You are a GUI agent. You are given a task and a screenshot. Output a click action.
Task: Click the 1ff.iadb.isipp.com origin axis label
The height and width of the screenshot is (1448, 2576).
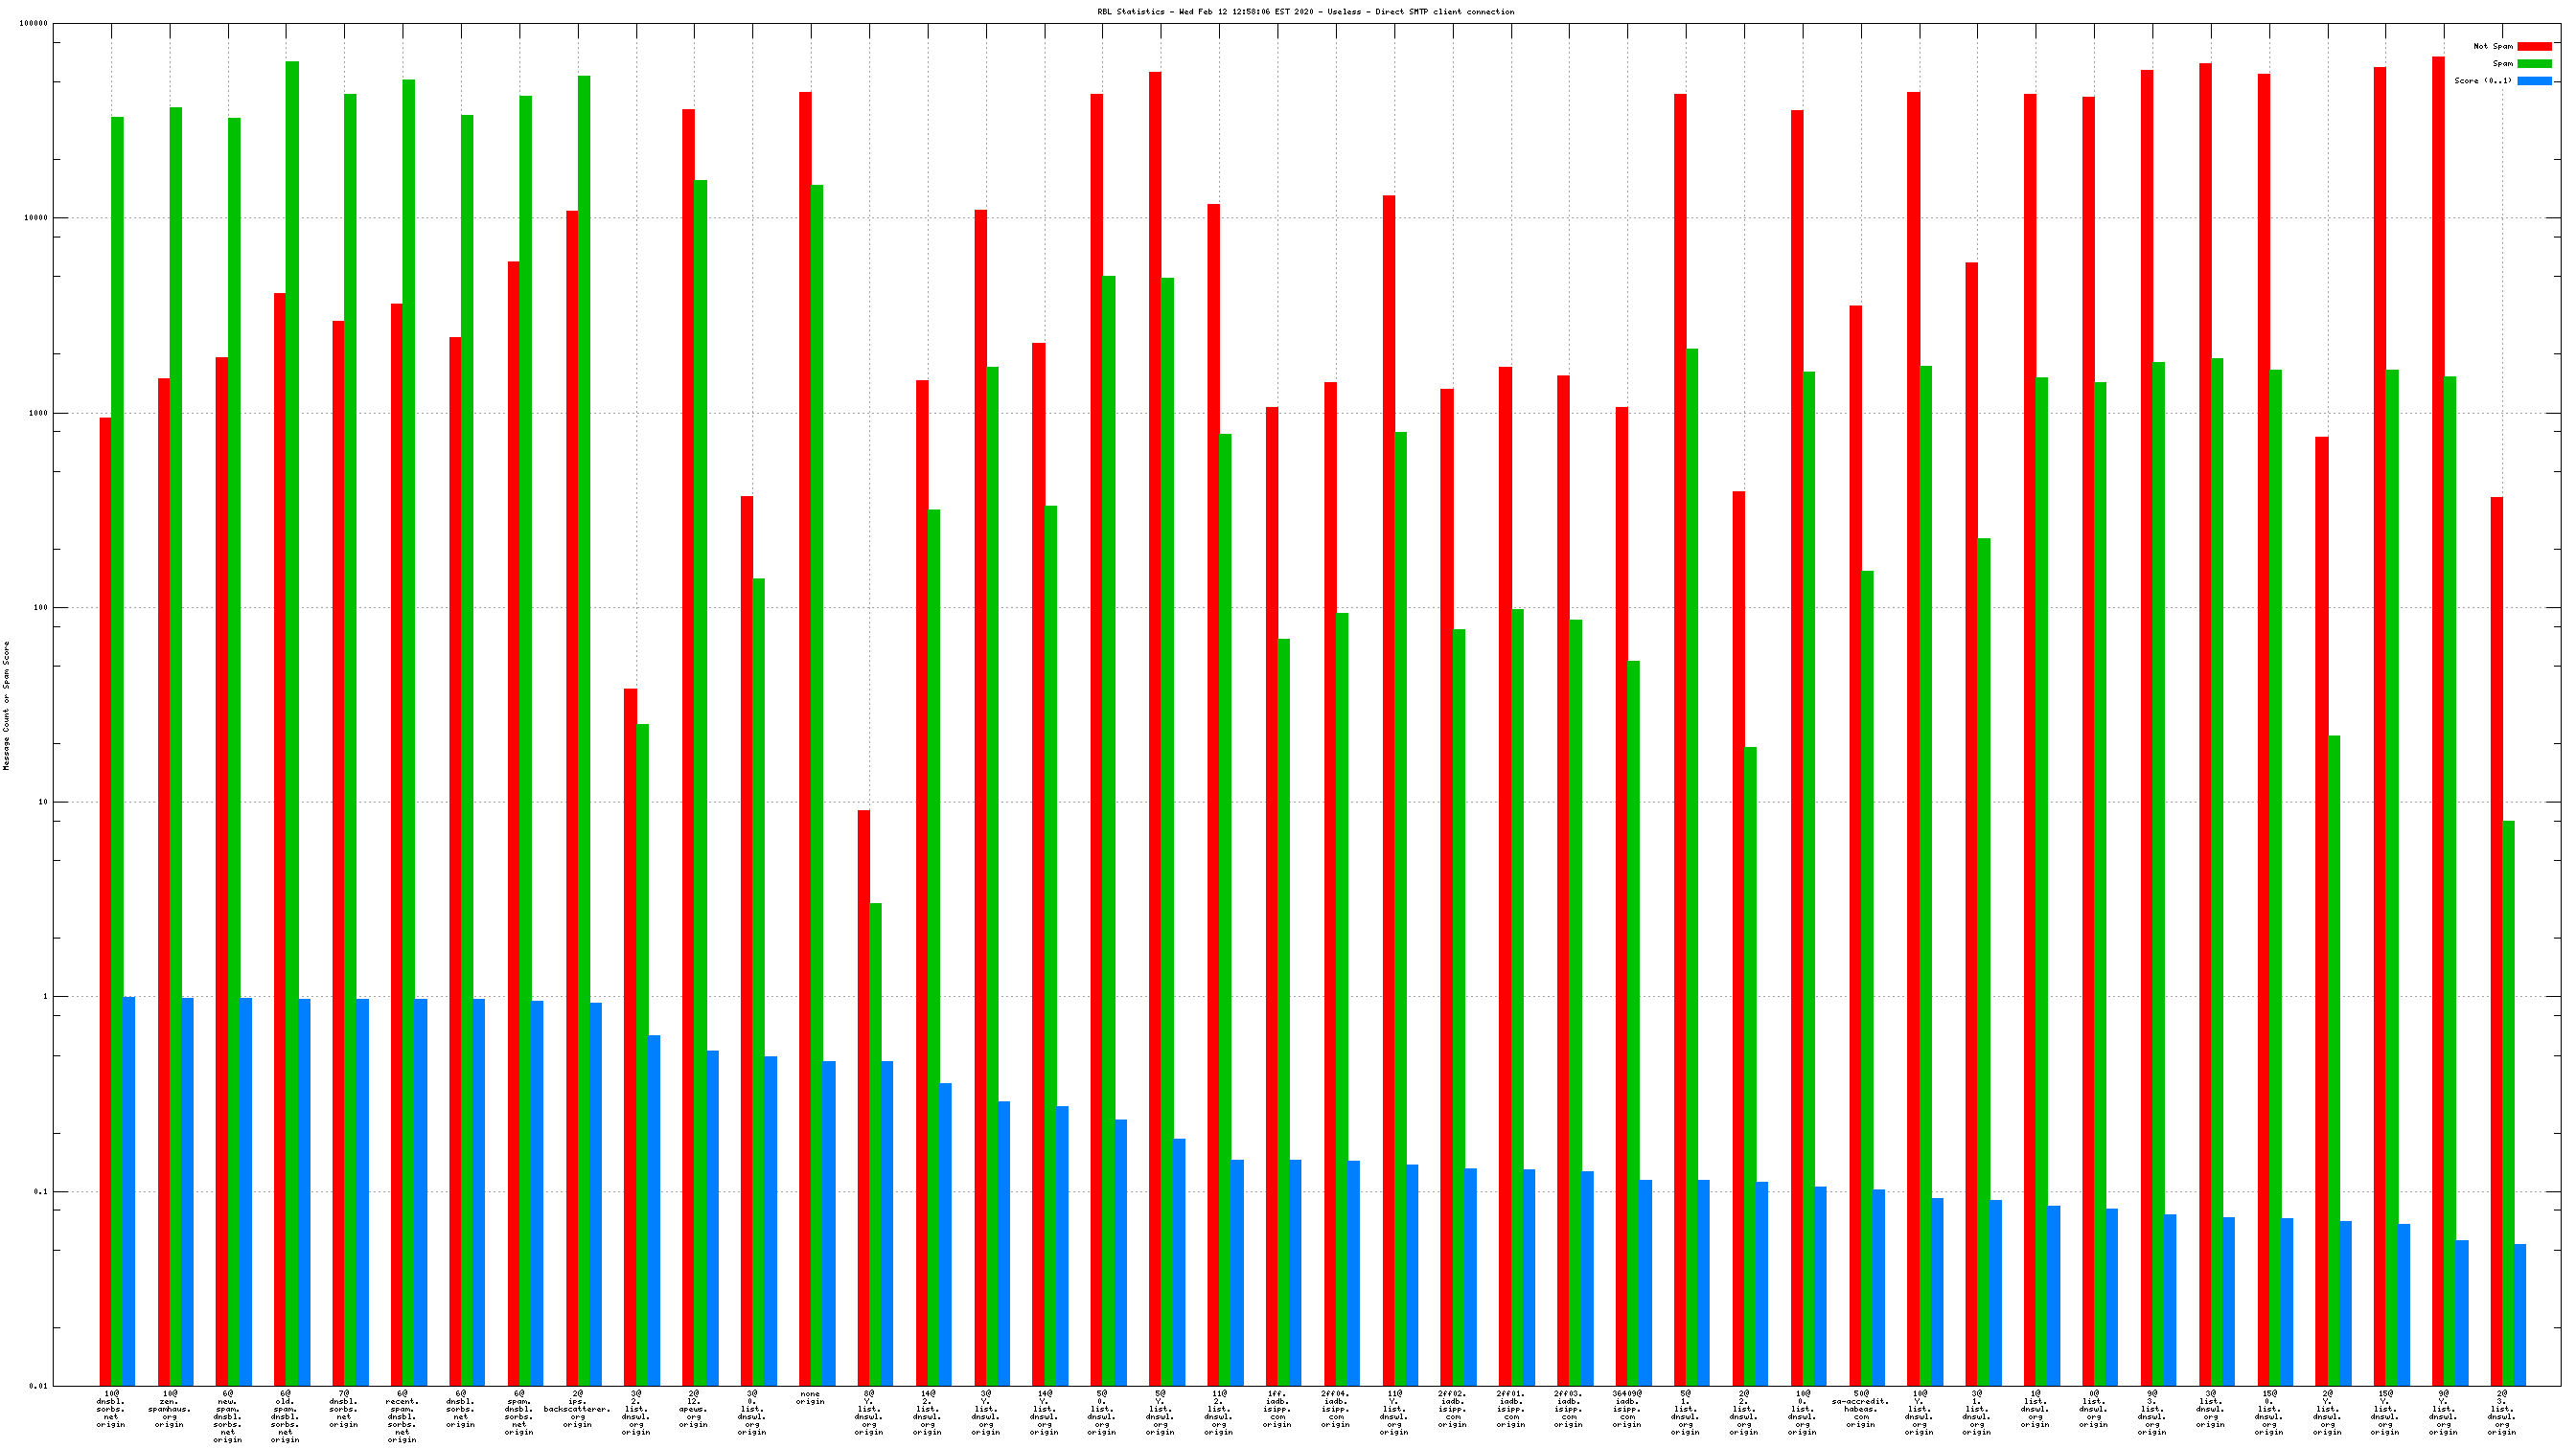1277,1408
